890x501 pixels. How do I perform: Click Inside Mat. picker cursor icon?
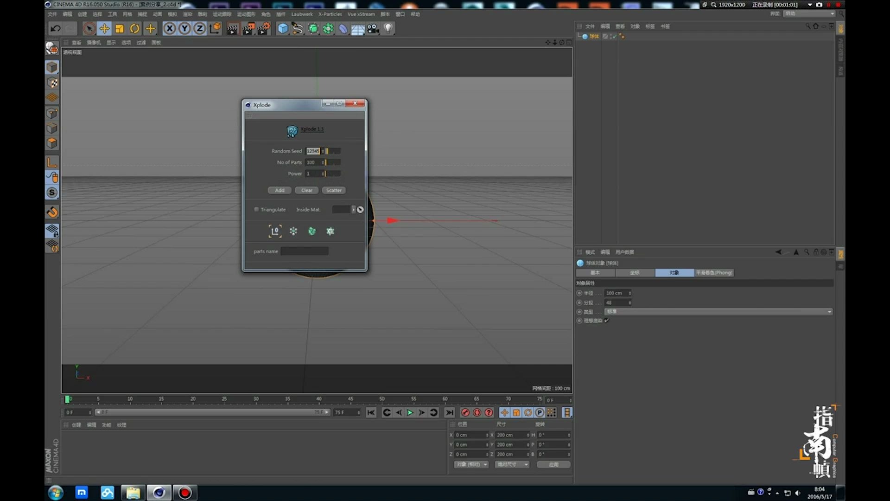(x=360, y=210)
